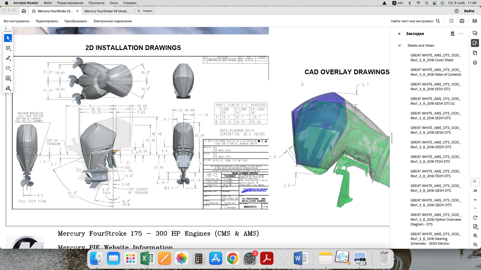Rotate the page view icon
481x270 pixels.
click(x=475, y=218)
